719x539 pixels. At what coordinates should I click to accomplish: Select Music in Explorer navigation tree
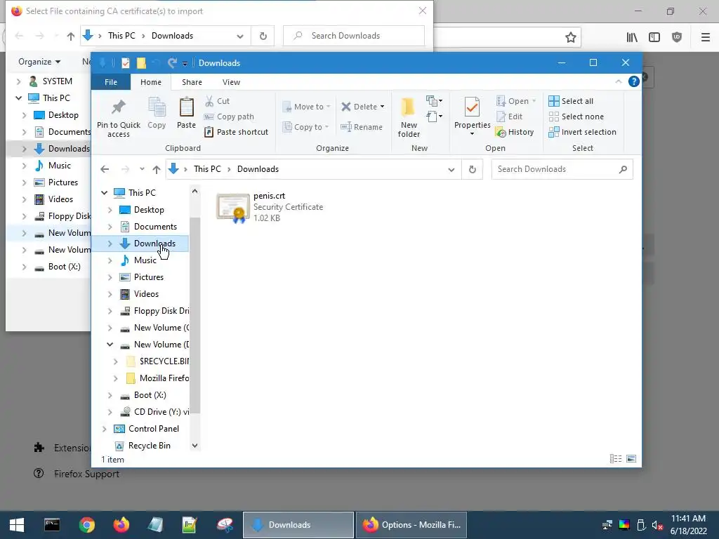[x=145, y=260]
